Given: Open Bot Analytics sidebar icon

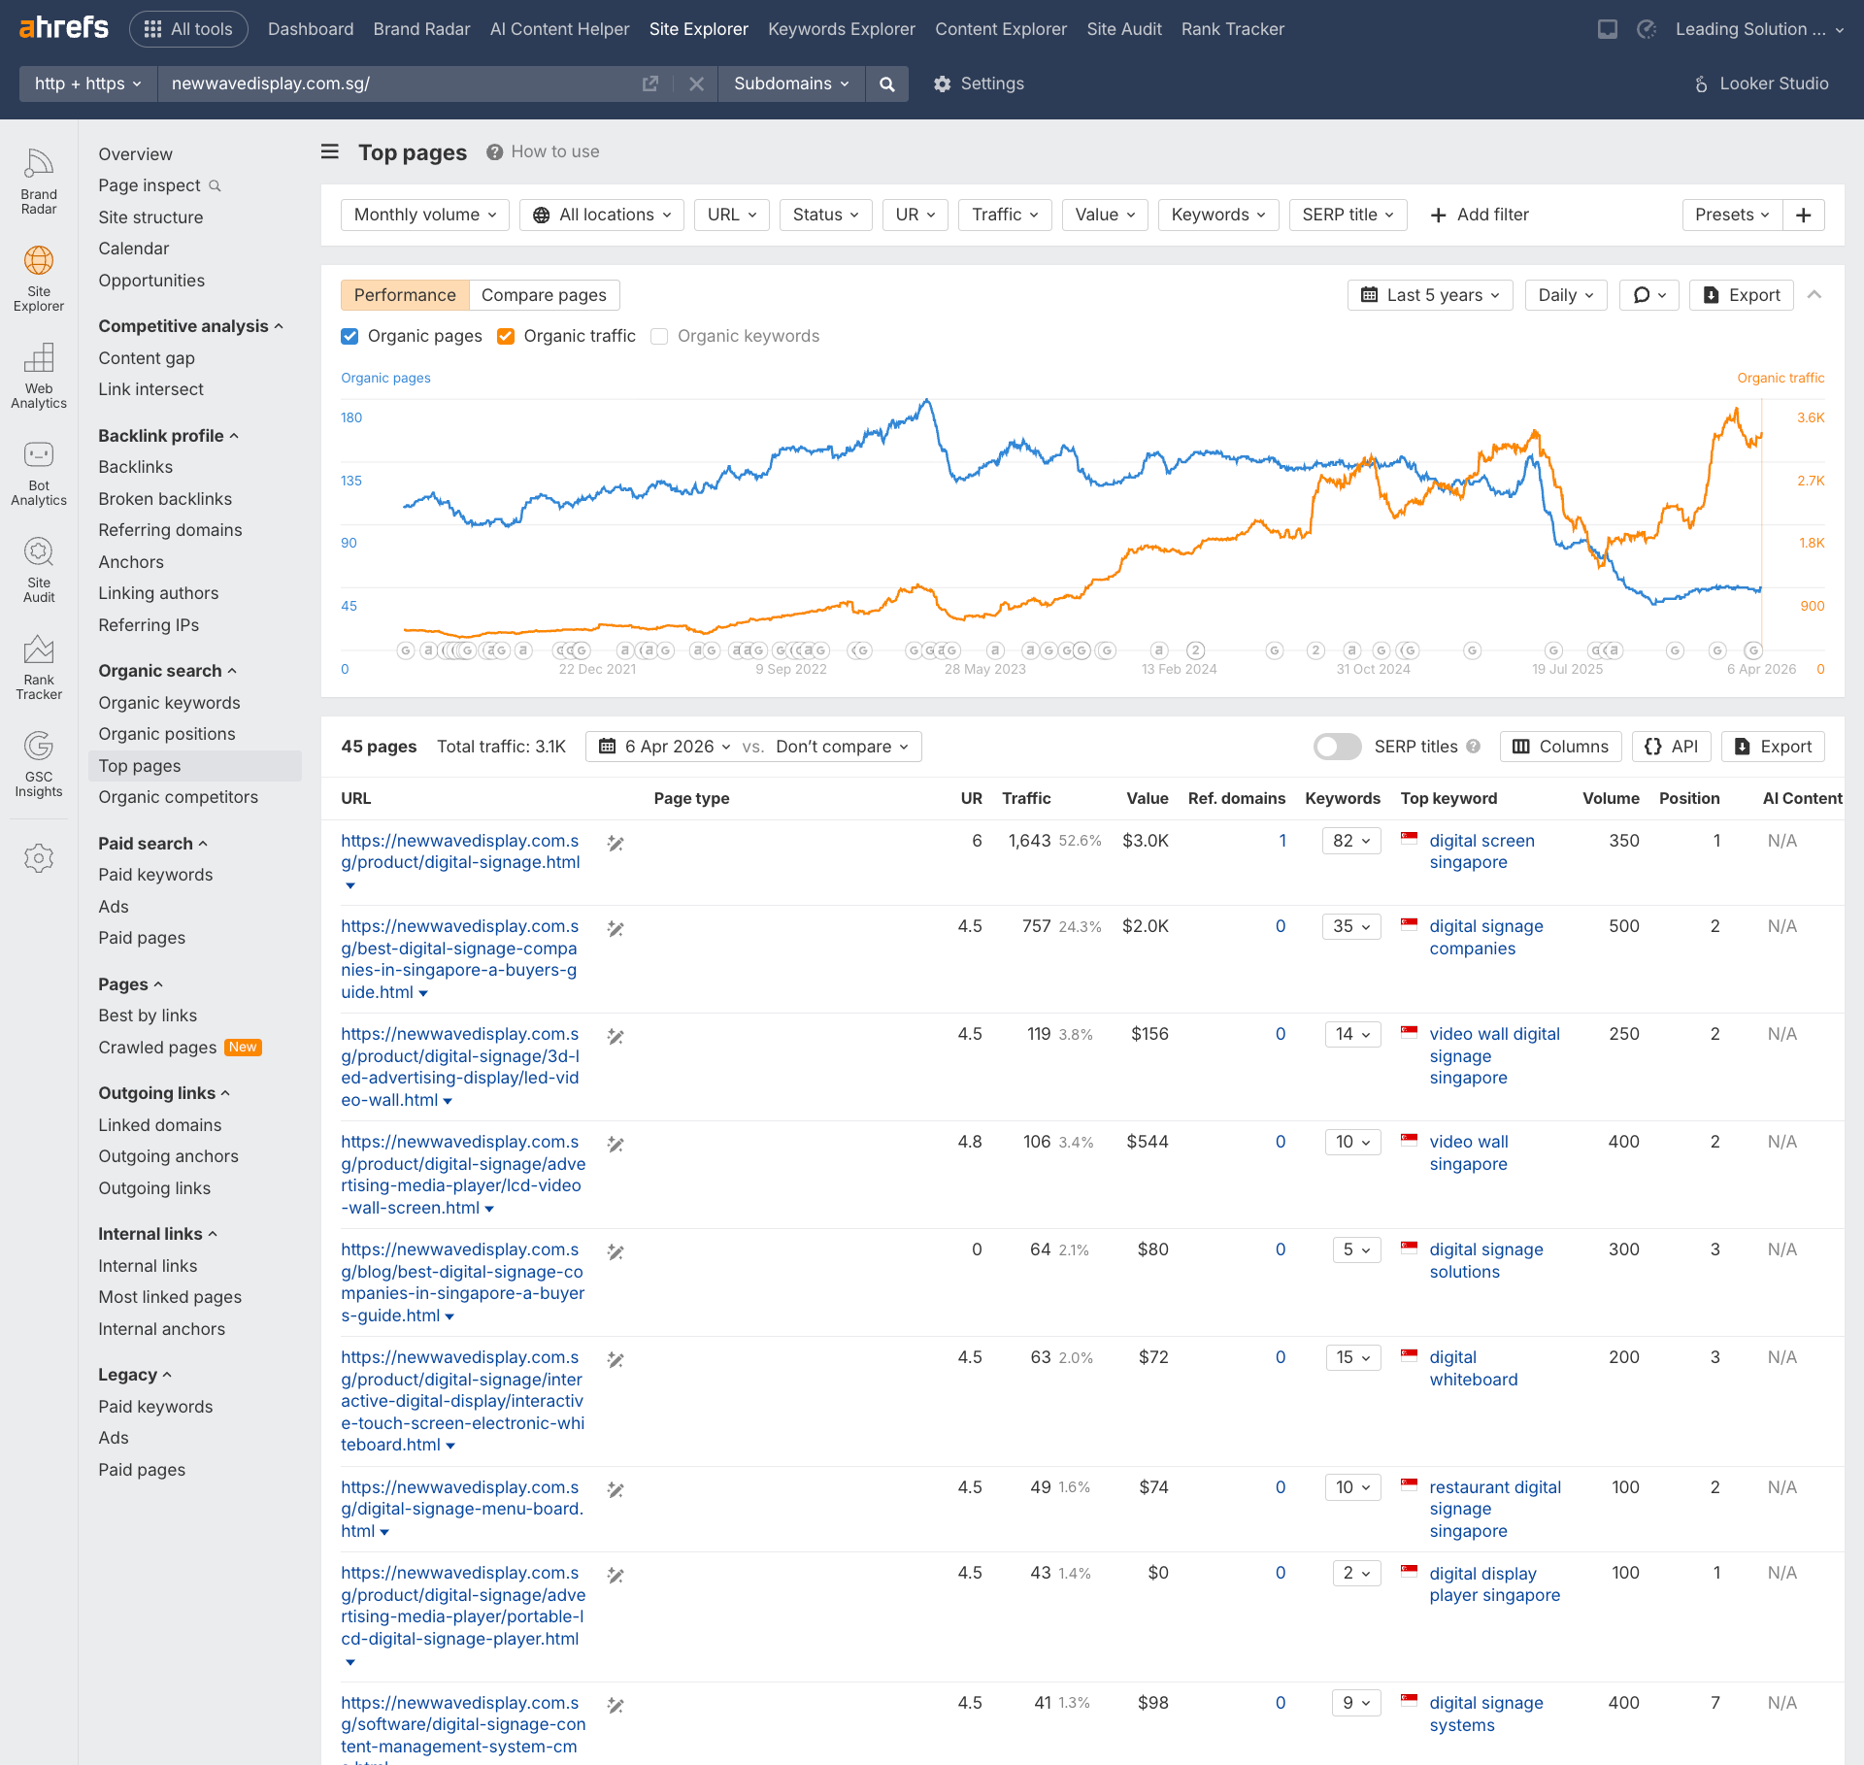Looking at the screenshot, I should (x=39, y=473).
